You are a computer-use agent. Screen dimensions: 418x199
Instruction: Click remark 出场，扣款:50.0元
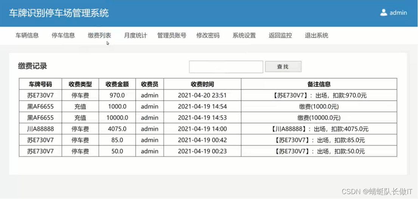[x=341, y=151]
